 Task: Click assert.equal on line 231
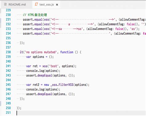pos(33,20)
